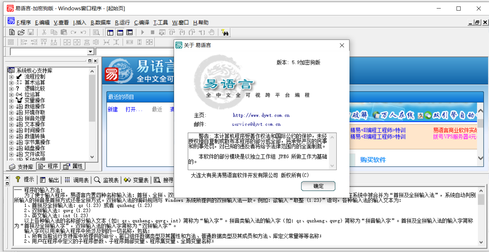
Task: Switch to the 变量表 bottom tab
Action: tap(136, 180)
